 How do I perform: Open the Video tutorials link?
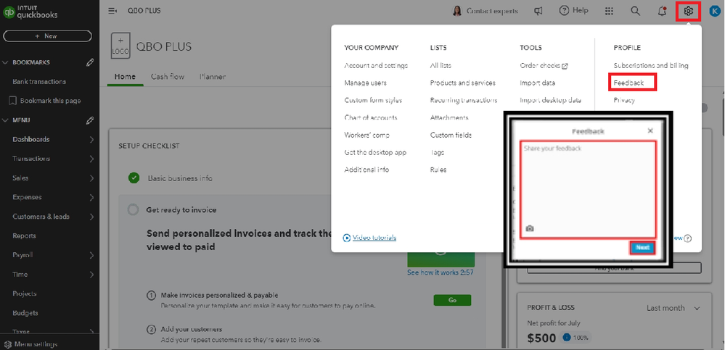tap(374, 238)
